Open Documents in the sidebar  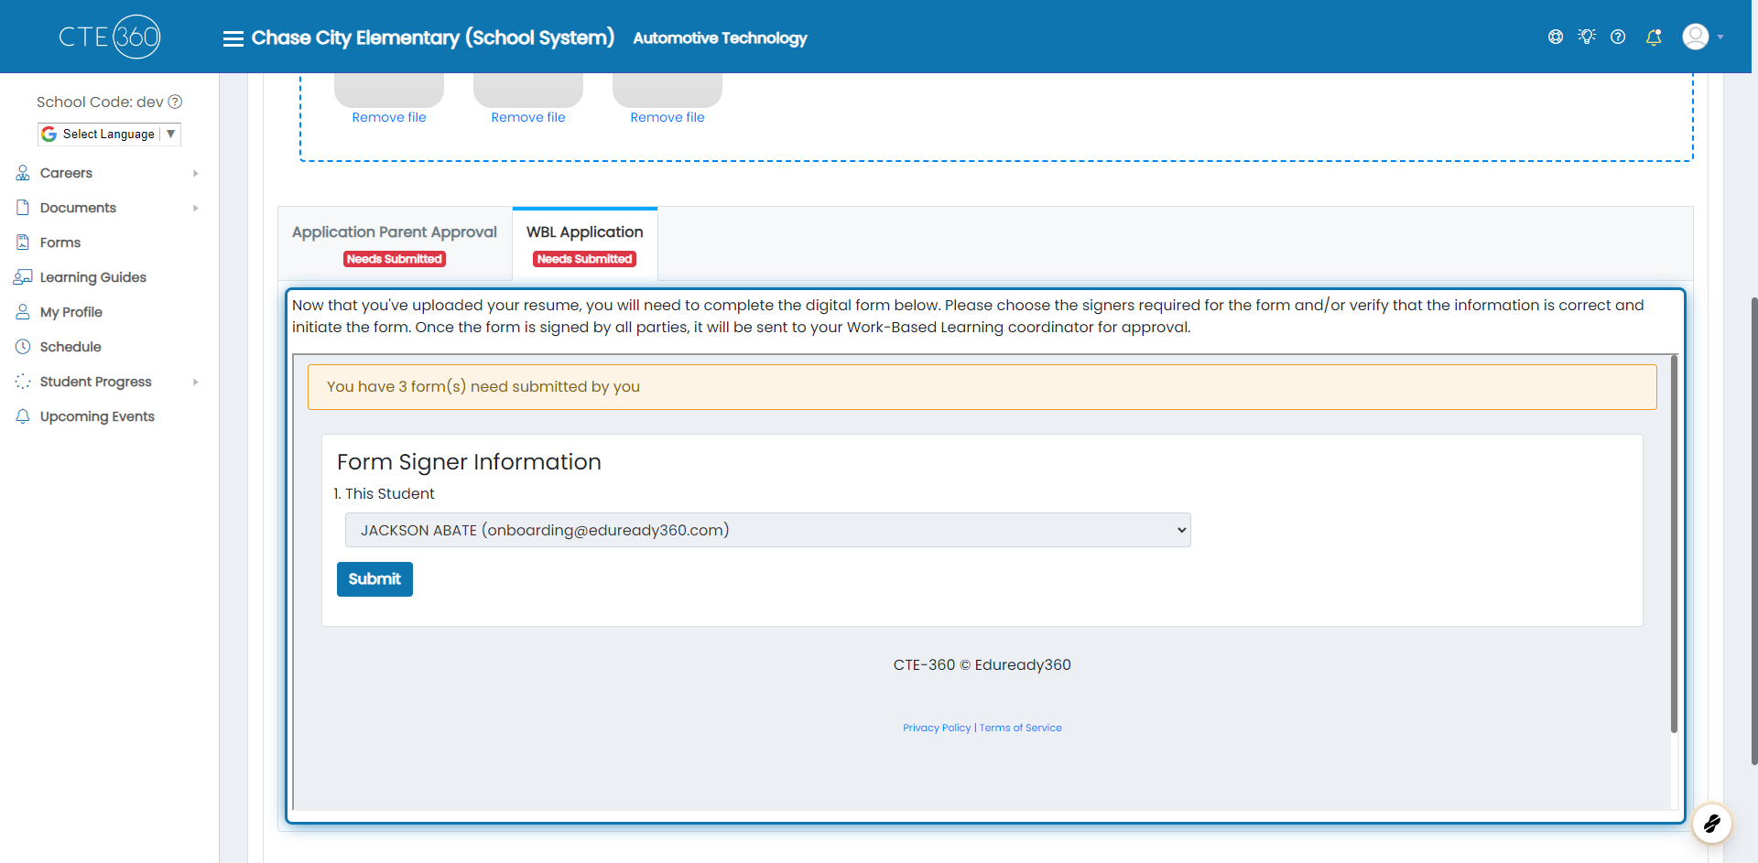pyautogui.click(x=78, y=208)
